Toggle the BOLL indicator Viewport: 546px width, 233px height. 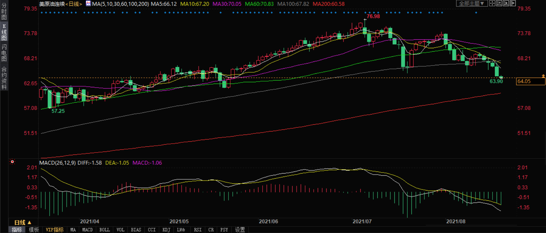pyautogui.click(x=105, y=230)
